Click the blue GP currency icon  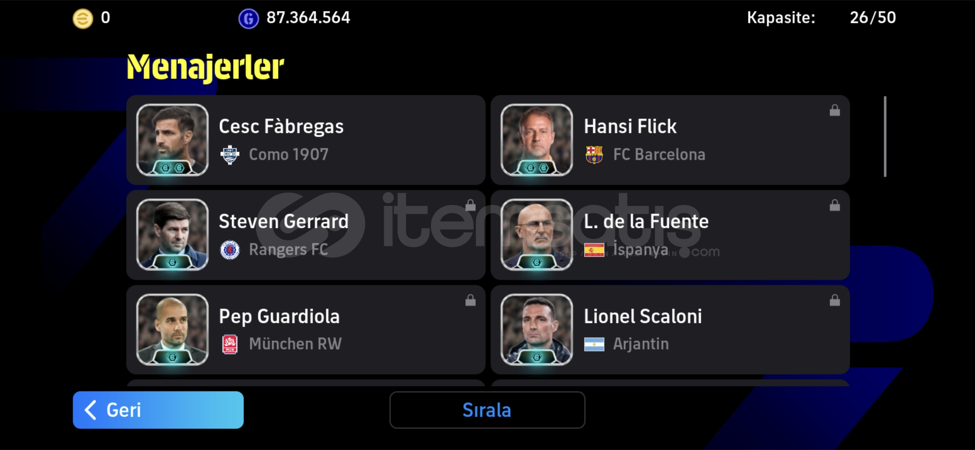(x=248, y=19)
